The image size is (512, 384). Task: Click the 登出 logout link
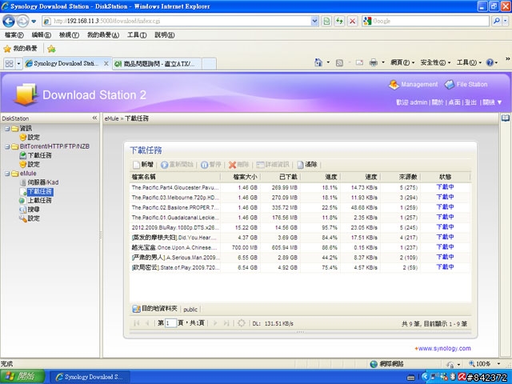coord(470,102)
